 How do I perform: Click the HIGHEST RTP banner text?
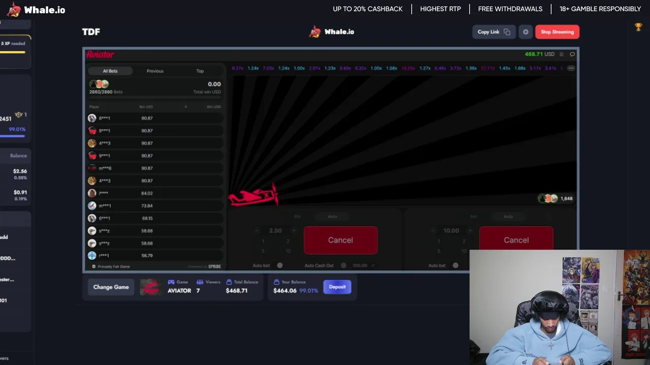point(440,9)
